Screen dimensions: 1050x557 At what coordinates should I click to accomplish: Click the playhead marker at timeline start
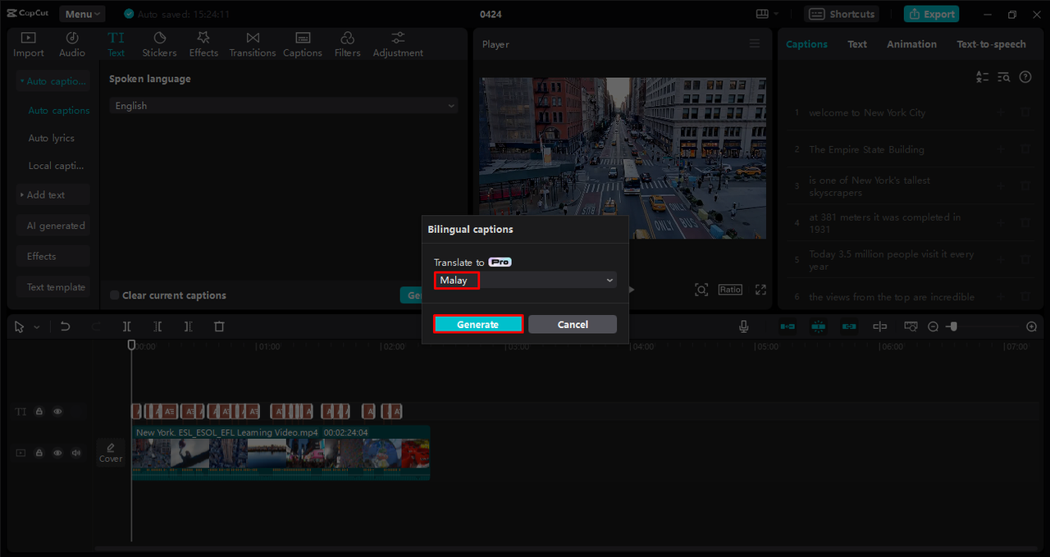pyautogui.click(x=131, y=345)
